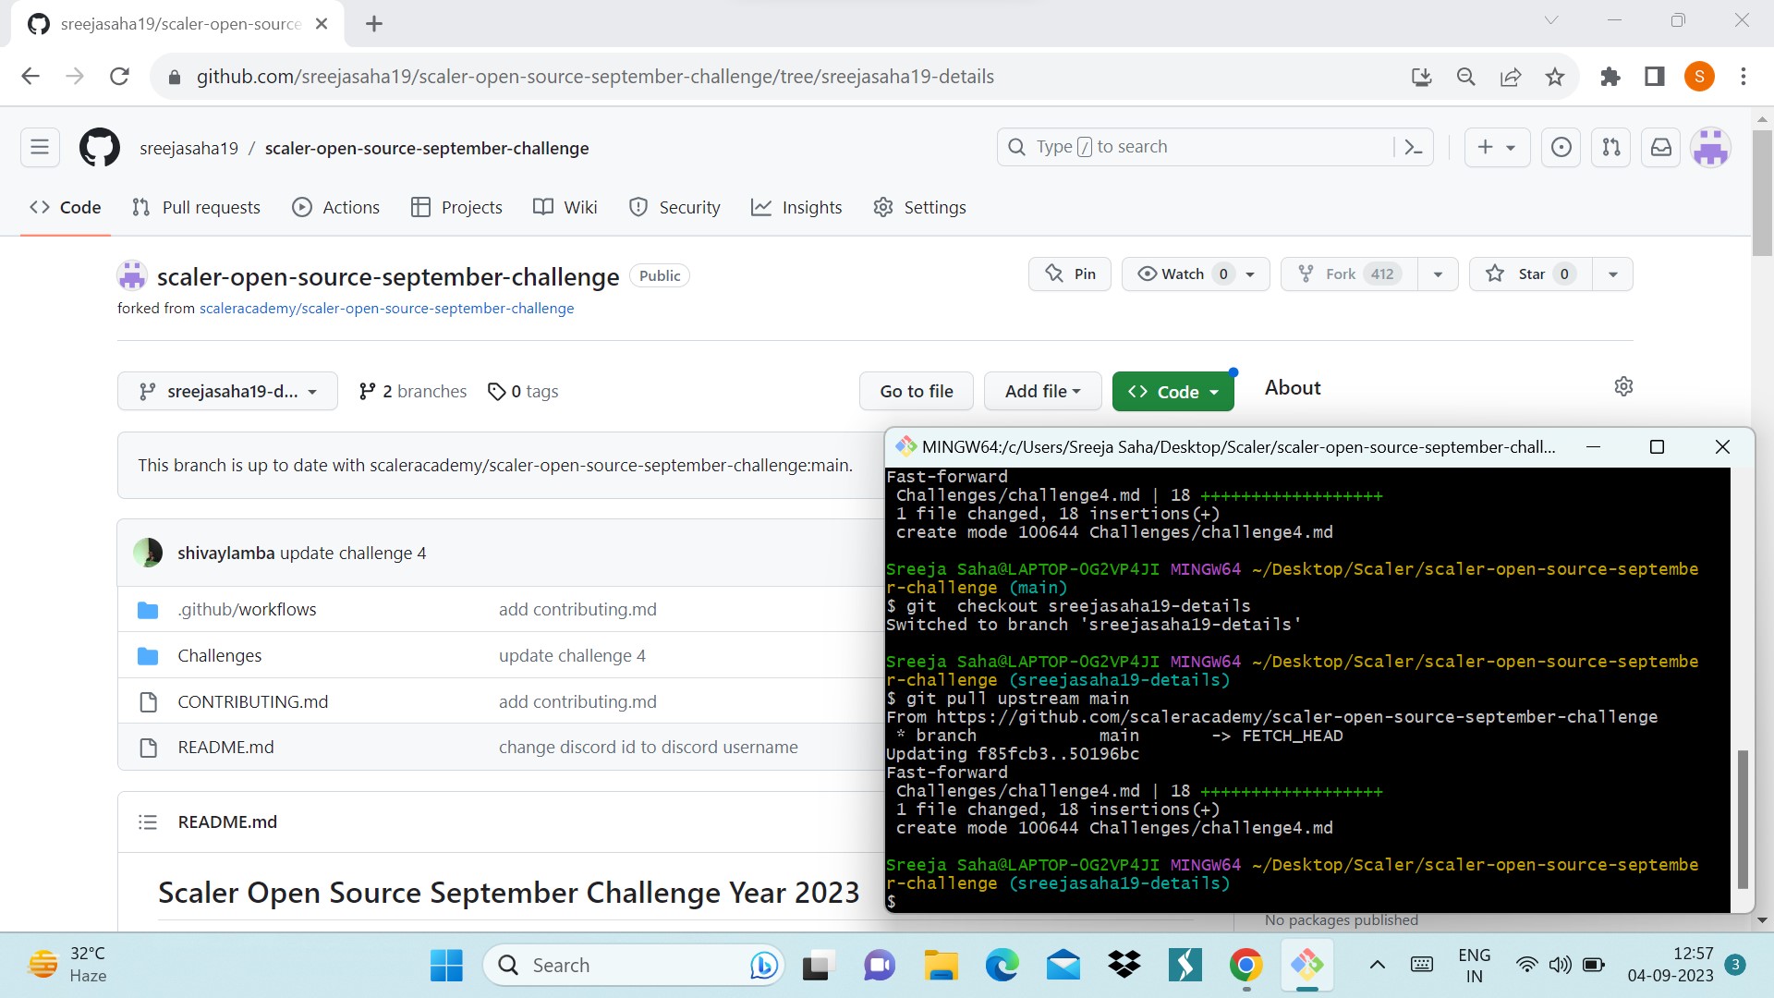
Task: Pin the repository
Action: pyautogui.click(x=1069, y=274)
